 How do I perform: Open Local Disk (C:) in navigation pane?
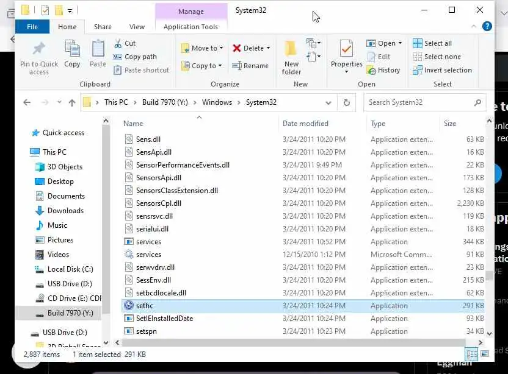[70, 269]
